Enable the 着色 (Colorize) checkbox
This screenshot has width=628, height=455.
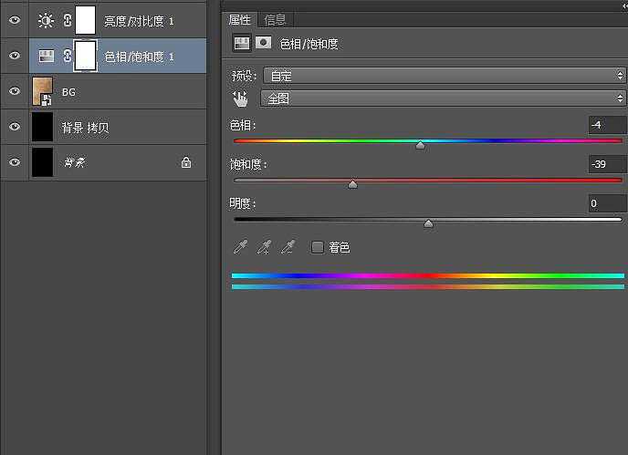[317, 247]
